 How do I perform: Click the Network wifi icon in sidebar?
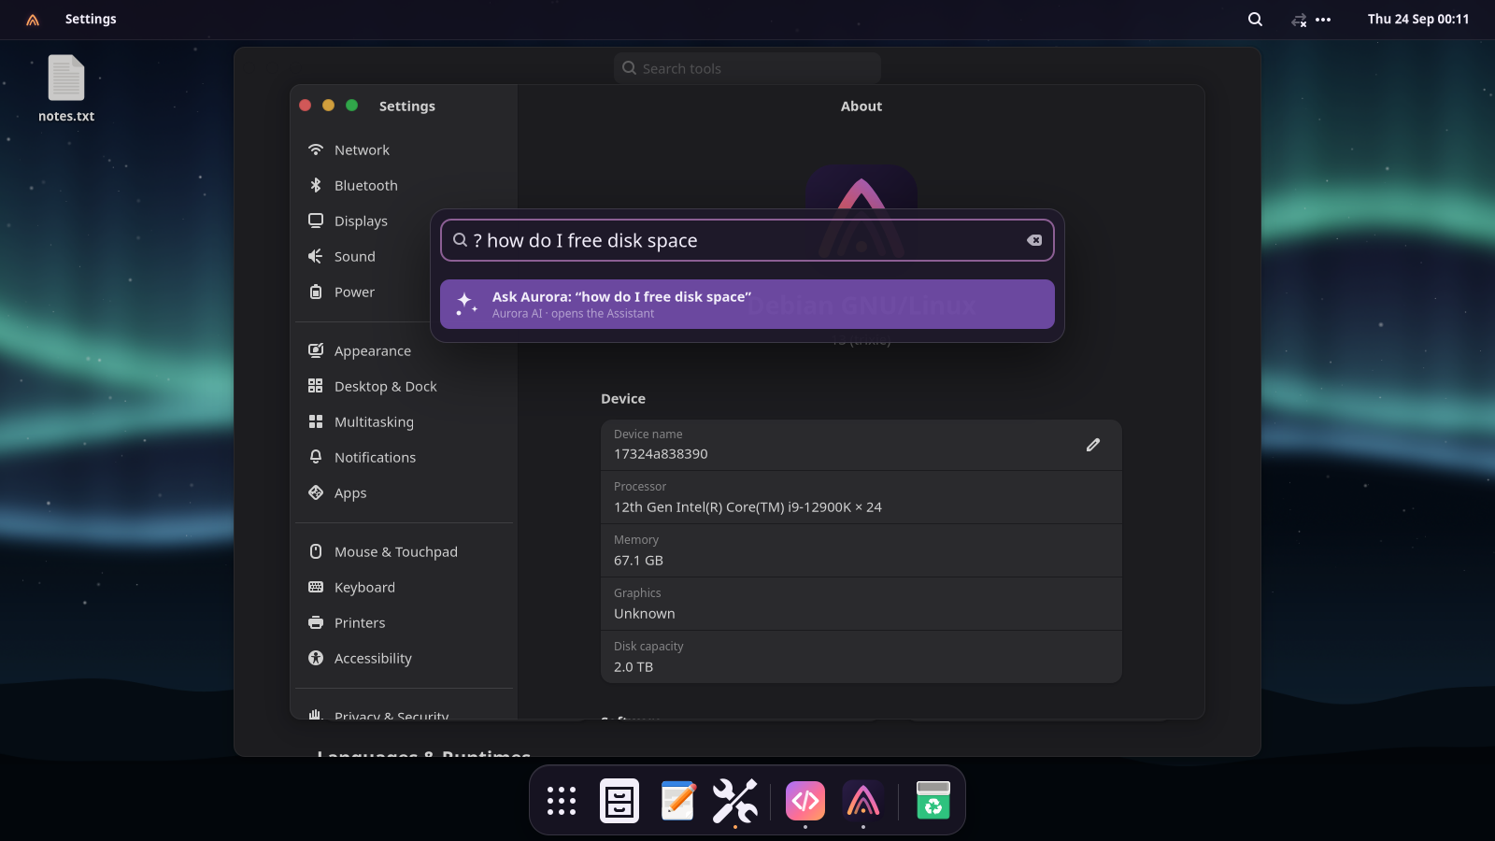pyautogui.click(x=316, y=150)
